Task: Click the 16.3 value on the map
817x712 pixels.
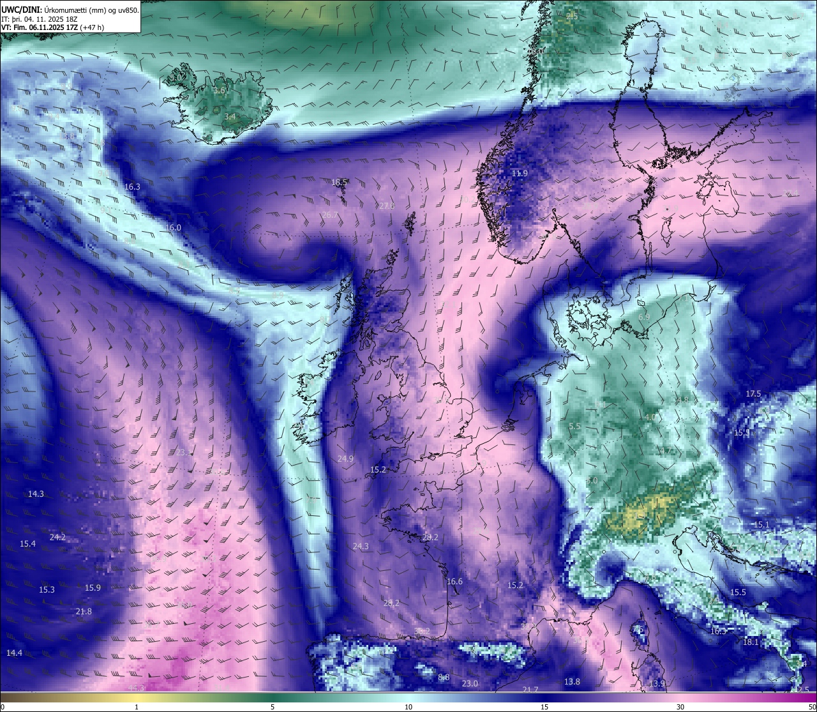Action: click(132, 187)
